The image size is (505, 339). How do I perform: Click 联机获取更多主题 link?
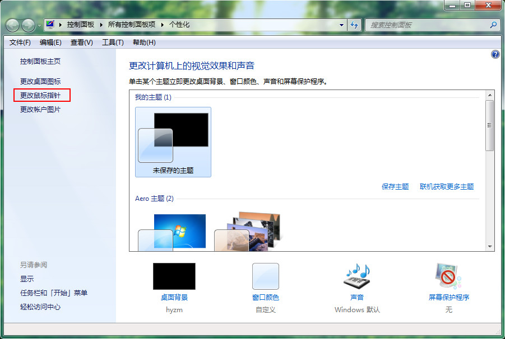point(447,187)
